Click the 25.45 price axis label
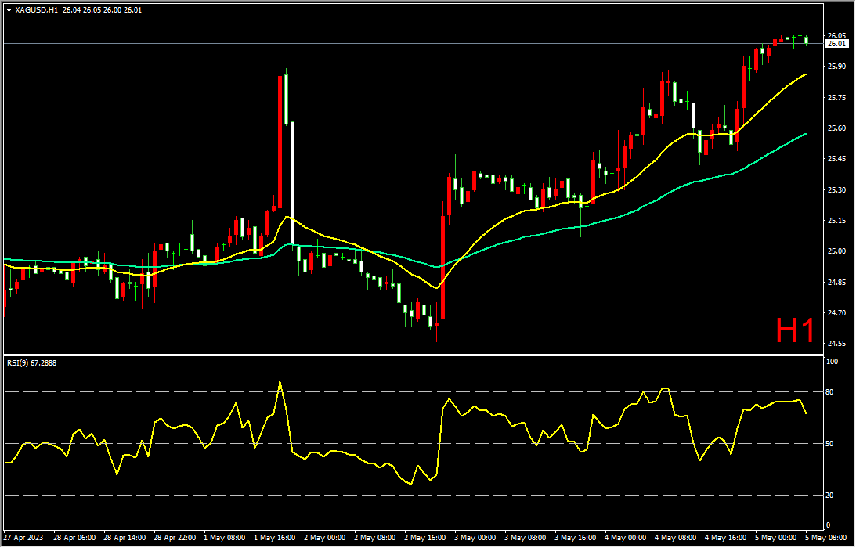856x548 pixels. (836, 159)
